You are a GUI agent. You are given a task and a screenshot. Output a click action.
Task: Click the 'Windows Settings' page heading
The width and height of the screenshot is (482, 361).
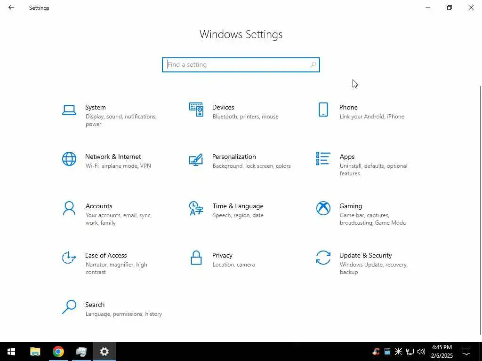click(x=241, y=34)
